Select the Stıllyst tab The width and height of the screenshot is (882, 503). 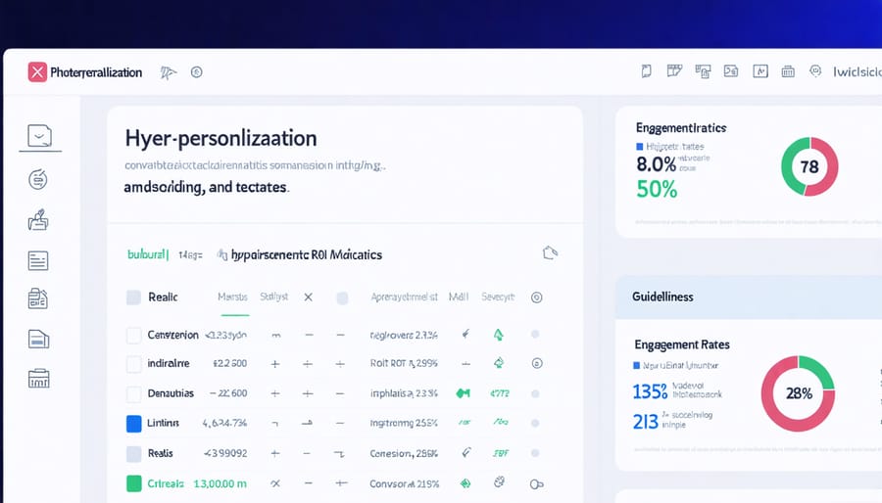click(x=274, y=297)
